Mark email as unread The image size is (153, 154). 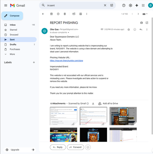(x=74, y=14)
